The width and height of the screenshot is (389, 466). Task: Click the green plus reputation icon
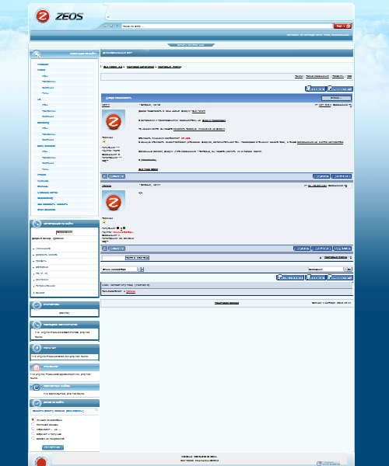(x=124, y=228)
